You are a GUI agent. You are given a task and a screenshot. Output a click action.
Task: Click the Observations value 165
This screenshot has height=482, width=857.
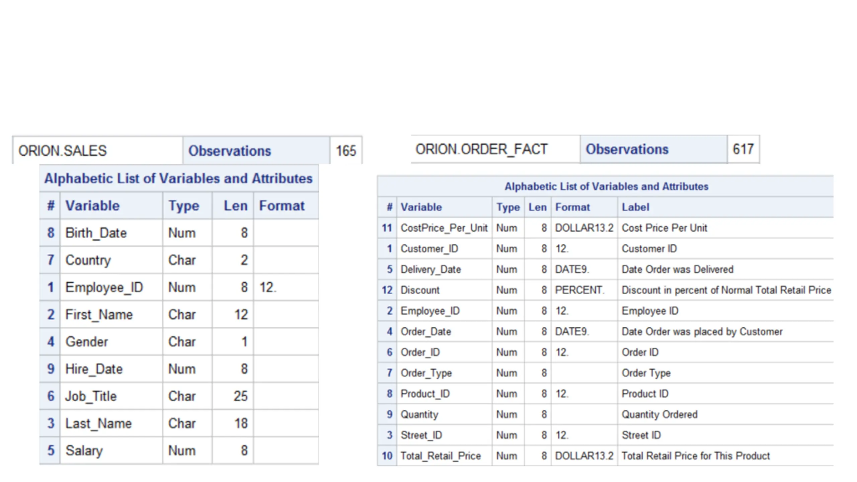pyautogui.click(x=346, y=150)
